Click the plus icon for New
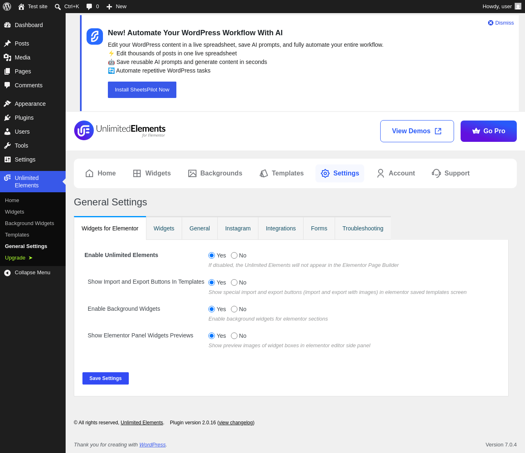This screenshot has width=525, height=453. point(109,7)
